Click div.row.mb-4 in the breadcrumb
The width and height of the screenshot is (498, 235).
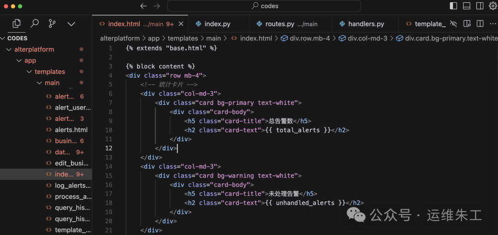click(309, 38)
